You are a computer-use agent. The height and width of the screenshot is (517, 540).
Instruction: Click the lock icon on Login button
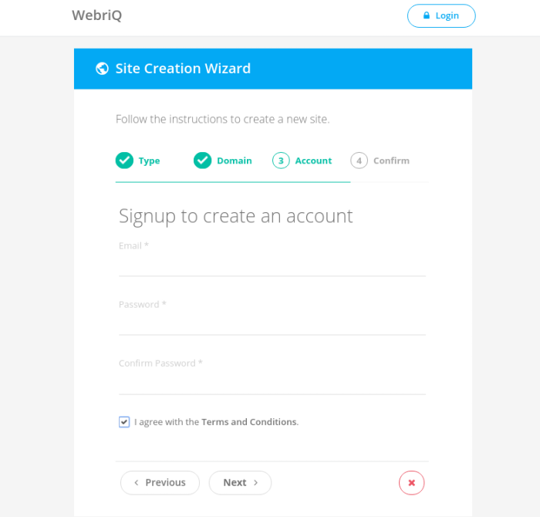426,15
